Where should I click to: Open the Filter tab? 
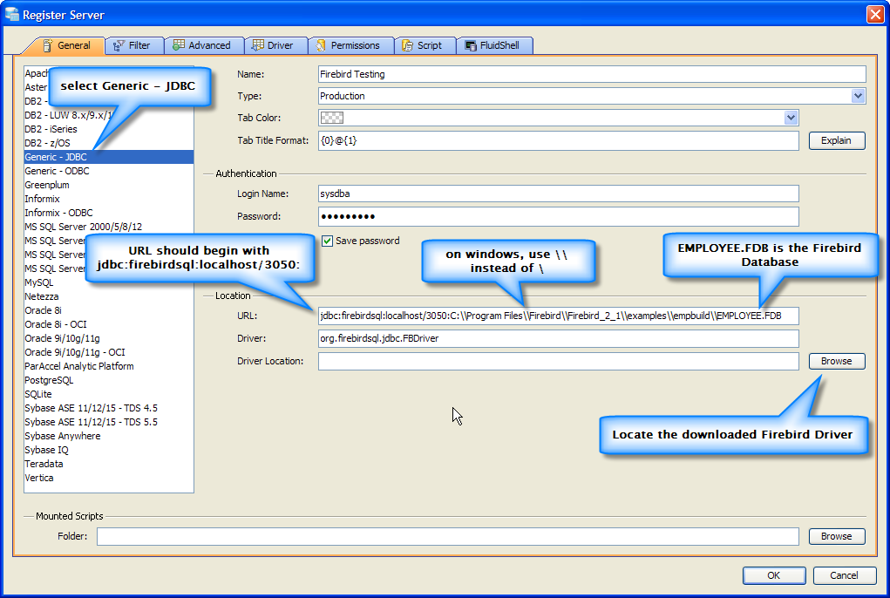coord(134,45)
